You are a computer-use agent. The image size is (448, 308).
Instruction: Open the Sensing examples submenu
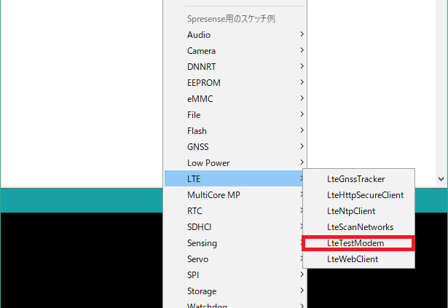coord(234,242)
